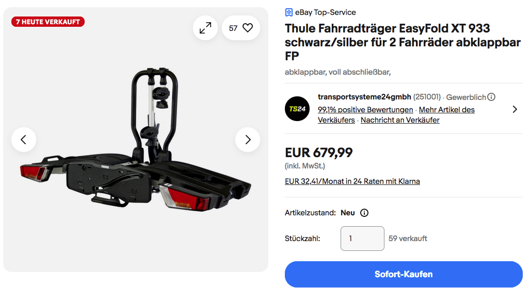Expand seller details with right chevron
The height and width of the screenshot is (288, 531).
point(515,109)
